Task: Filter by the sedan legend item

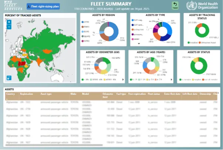Action: coord(135,39)
